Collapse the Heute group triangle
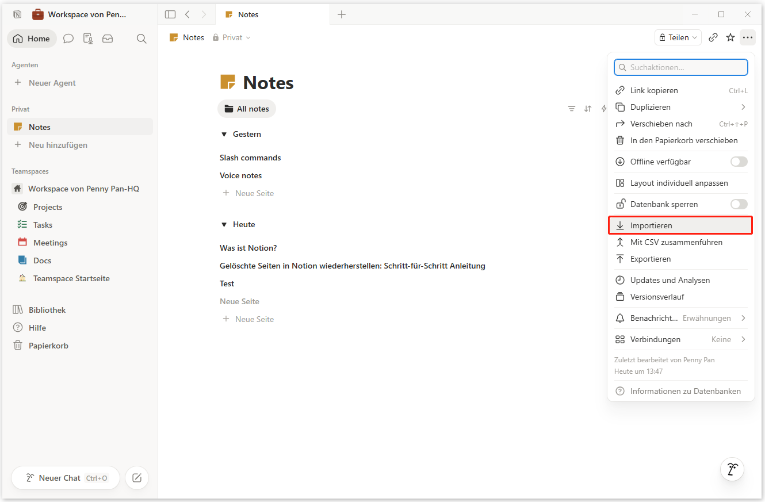Image resolution: width=765 pixels, height=502 pixels. click(224, 224)
